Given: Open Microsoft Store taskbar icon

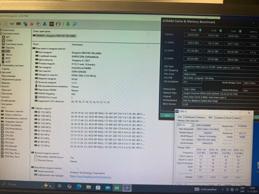Looking at the screenshot, I should 98,187.
